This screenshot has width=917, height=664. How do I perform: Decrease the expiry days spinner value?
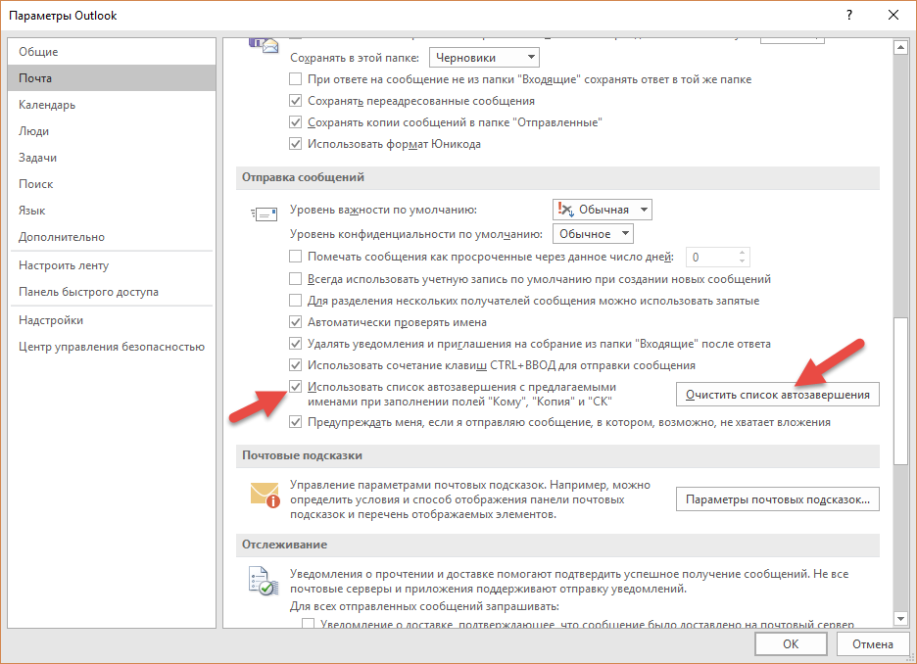(x=742, y=261)
